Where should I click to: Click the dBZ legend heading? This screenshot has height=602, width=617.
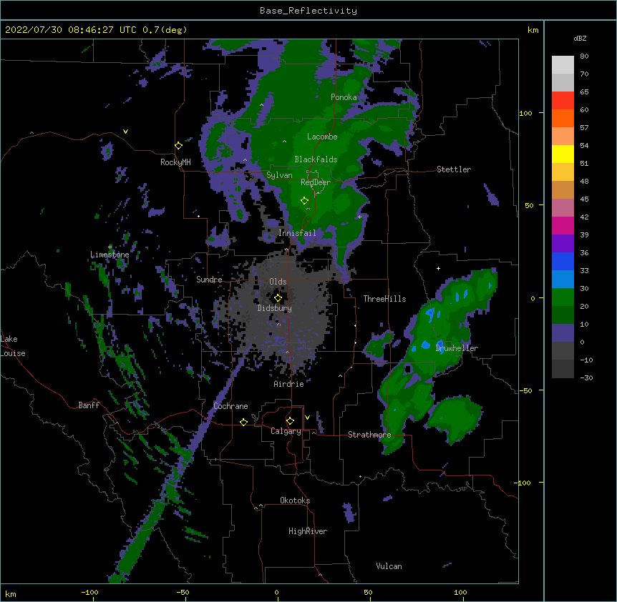pyautogui.click(x=580, y=38)
